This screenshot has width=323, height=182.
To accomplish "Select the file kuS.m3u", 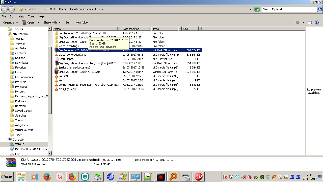I will click(64, 76).
